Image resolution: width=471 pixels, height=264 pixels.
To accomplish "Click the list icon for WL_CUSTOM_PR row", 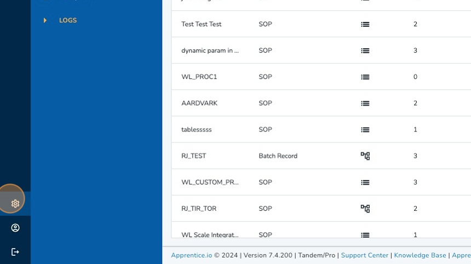I will click(x=365, y=182).
